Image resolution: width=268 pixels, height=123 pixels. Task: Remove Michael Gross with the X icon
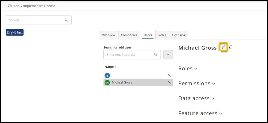169,82
